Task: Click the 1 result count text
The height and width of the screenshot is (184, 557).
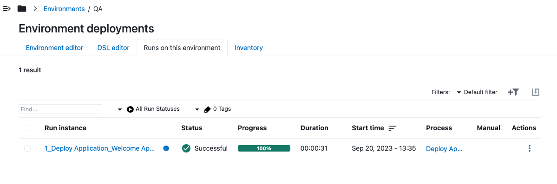Action: [x=30, y=70]
